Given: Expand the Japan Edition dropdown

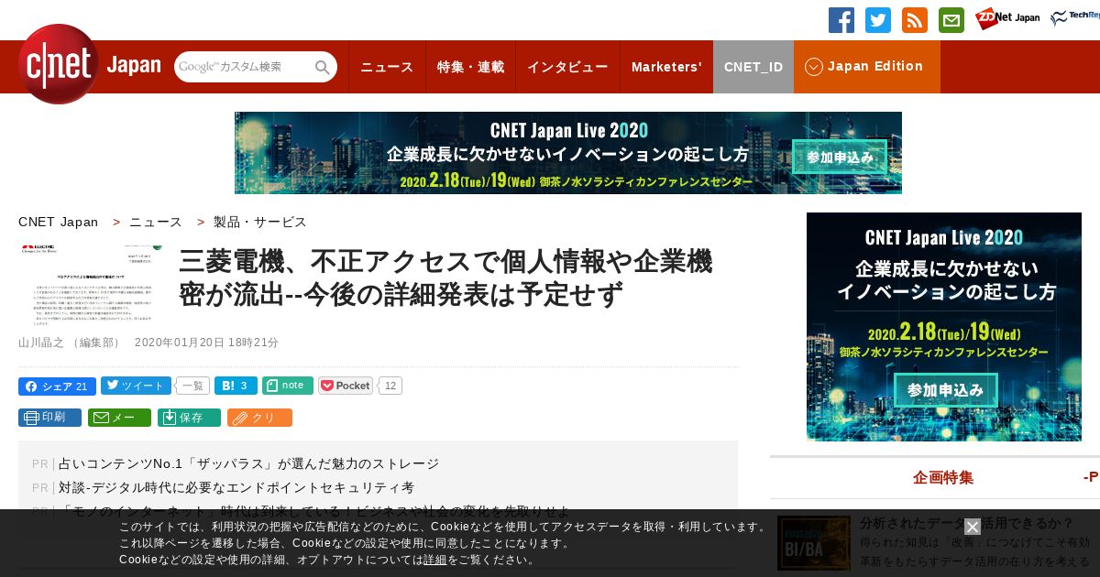Looking at the screenshot, I should pos(866,67).
